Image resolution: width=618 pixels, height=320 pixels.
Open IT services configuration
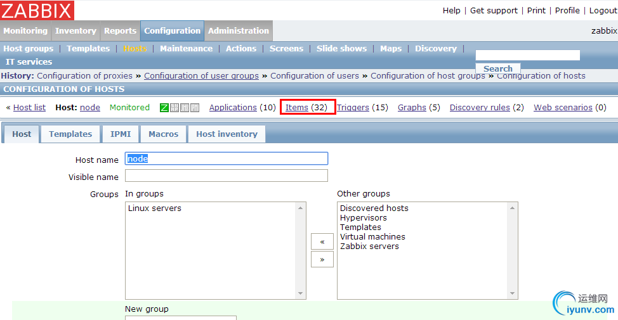pos(29,62)
